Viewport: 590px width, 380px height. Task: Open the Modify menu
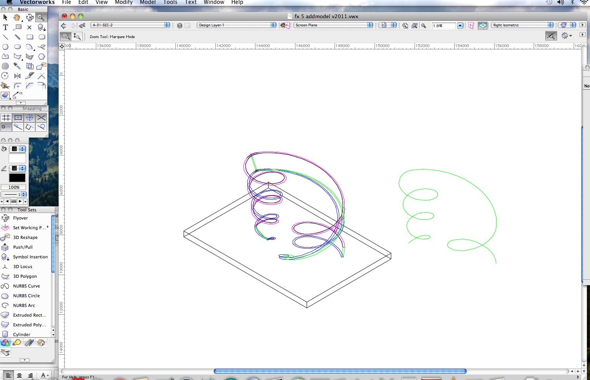124,3
